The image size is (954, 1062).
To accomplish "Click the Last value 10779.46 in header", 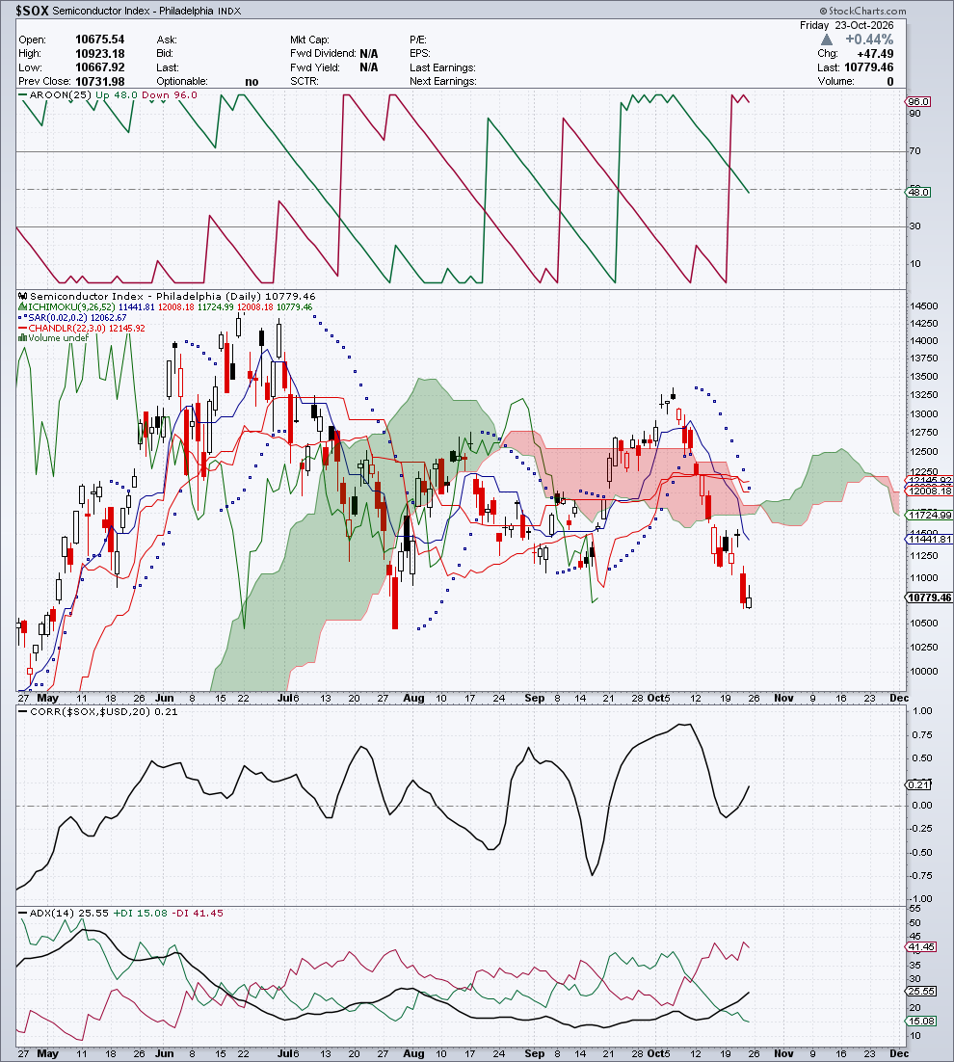I will point(868,67).
